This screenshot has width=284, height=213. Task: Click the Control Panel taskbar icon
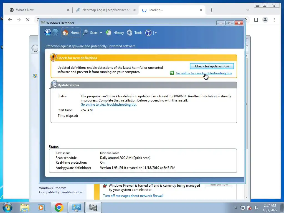[76, 207]
